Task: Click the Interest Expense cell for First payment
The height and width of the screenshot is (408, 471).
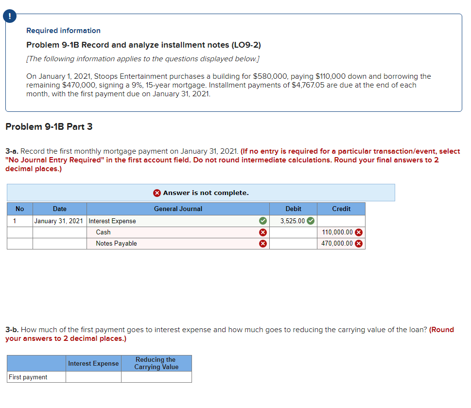Action: [x=93, y=377]
